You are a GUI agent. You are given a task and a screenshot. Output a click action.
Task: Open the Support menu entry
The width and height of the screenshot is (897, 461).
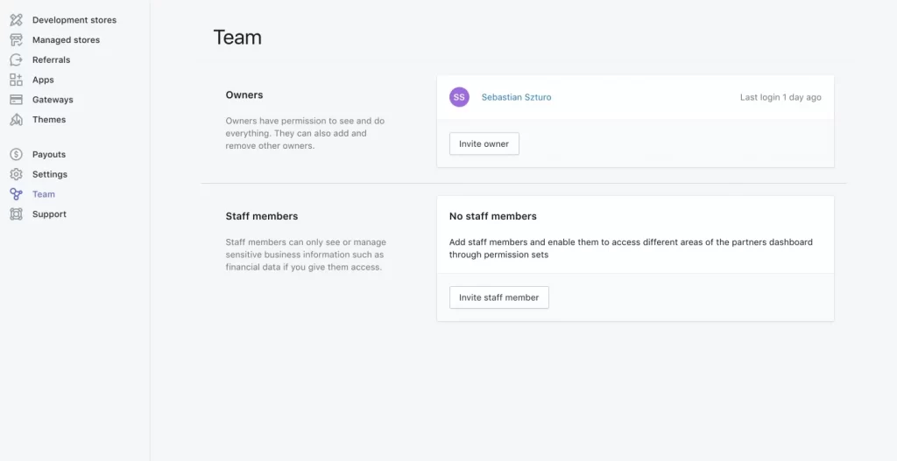pyautogui.click(x=49, y=214)
